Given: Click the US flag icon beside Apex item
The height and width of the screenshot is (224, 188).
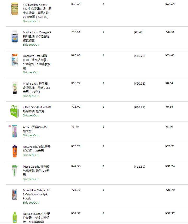Looking at the screenshot, I should [x=10, y=126].
